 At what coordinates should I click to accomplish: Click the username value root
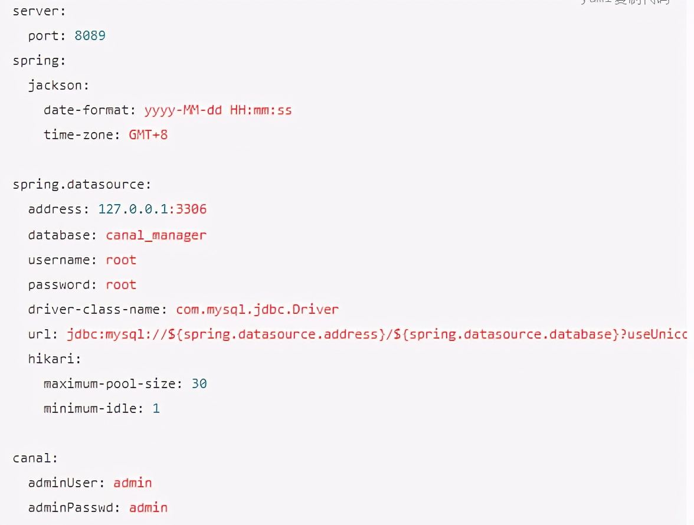pyautogui.click(x=121, y=260)
